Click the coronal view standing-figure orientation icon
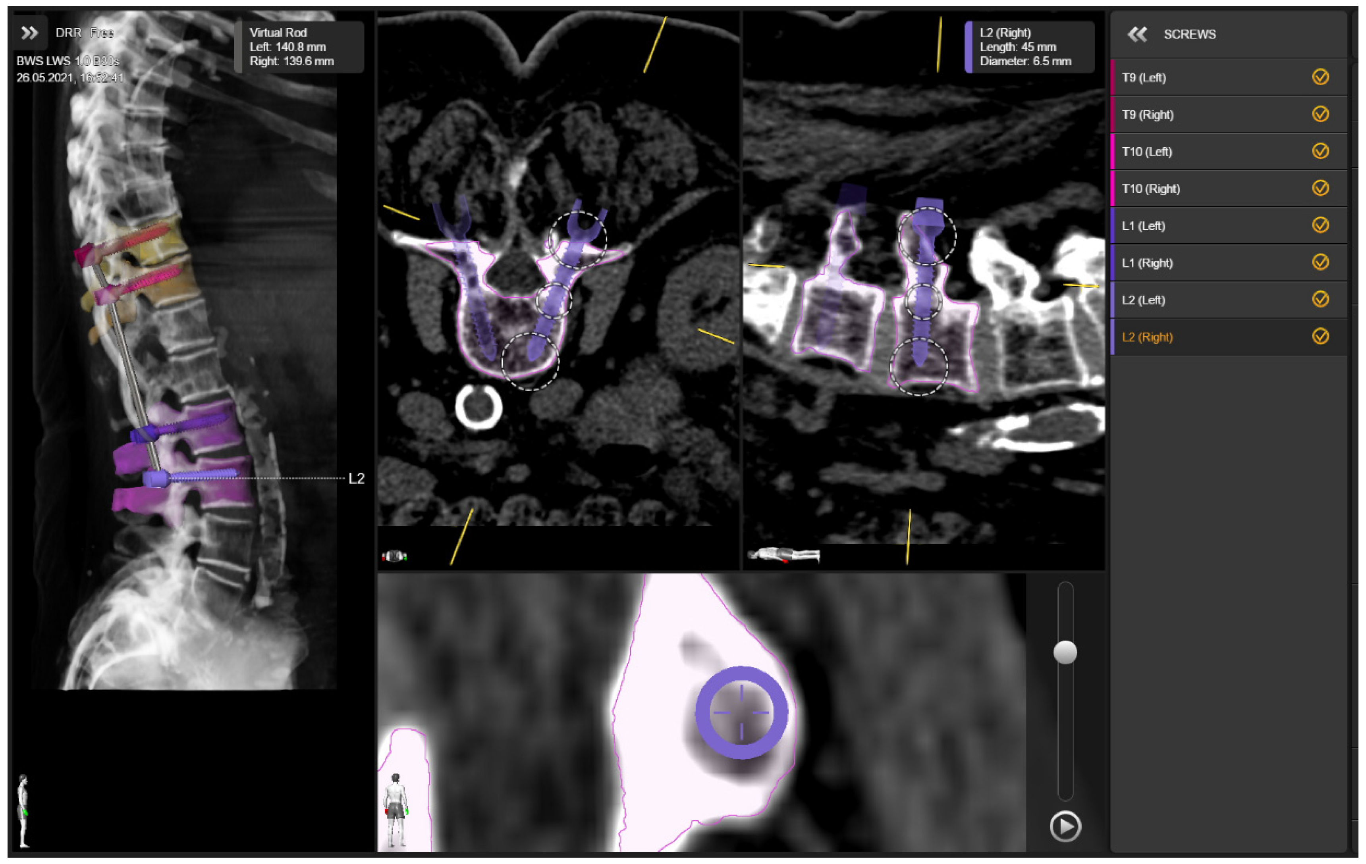Image resolution: width=1366 pixels, height=864 pixels. [396, 810]
